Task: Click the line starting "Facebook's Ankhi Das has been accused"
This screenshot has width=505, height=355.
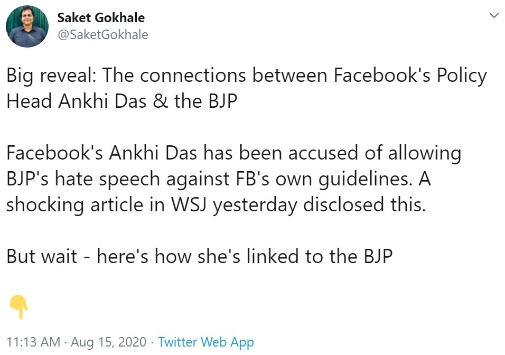Action: click(233, 153)
